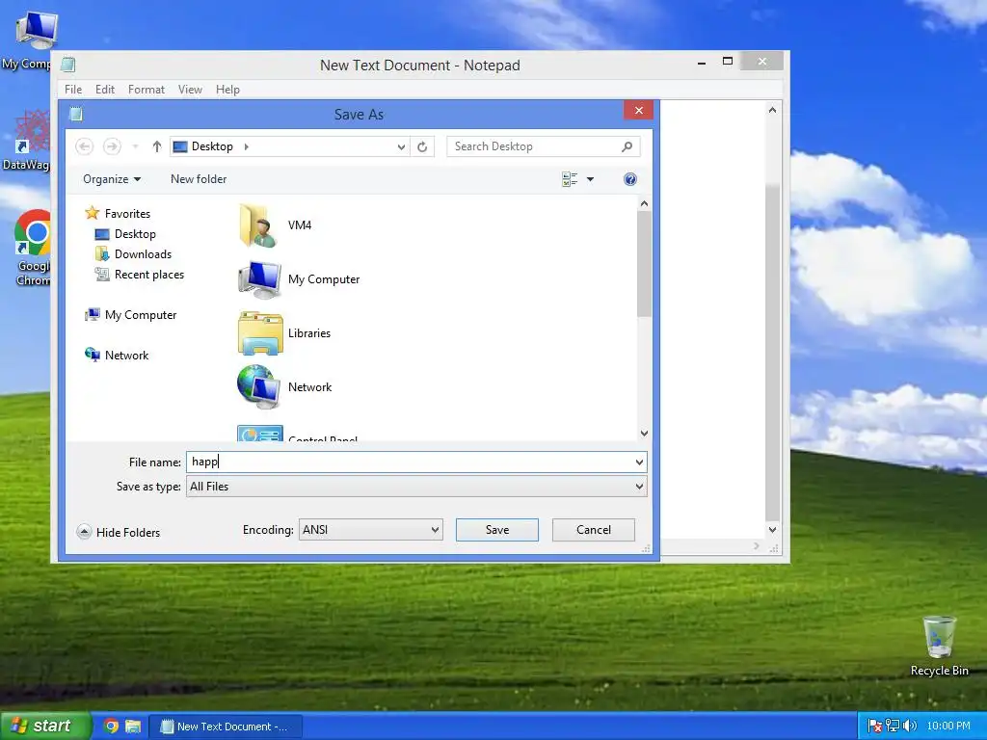This screenshot has width=987, height=740.
Task: Collapse panel with Hide Folders
Action: (119, 532)
